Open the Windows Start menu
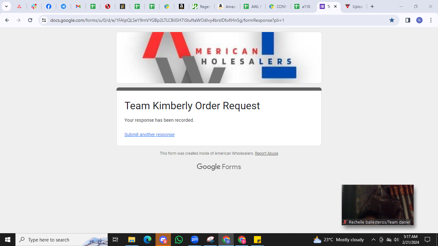This screenshot has width=438, height=246. click(8, 240)
